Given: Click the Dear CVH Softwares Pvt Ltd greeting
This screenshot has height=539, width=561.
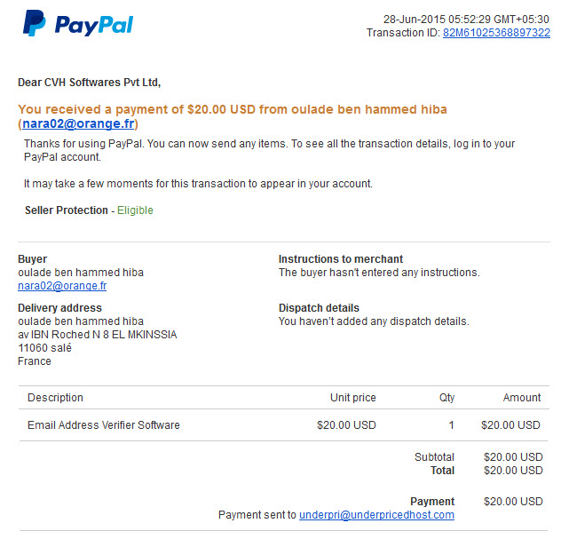Looking at the screenshot, I should pos(90,83).
